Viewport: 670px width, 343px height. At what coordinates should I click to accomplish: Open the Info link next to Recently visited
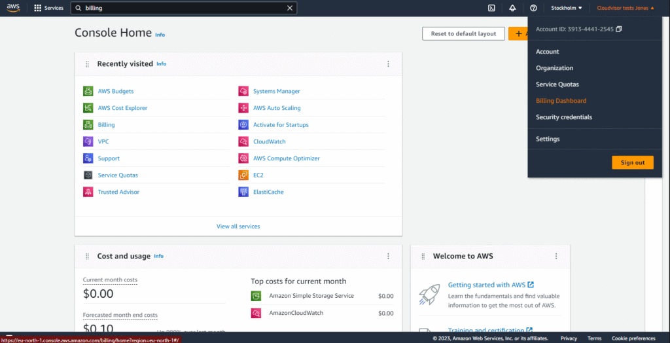(161, 63)
